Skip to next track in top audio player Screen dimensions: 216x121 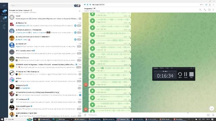(x=90, y=5)
